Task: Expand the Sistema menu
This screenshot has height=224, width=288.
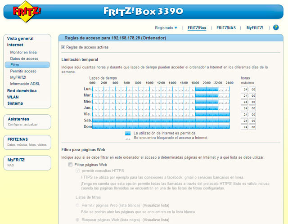Action: point(15,103)
